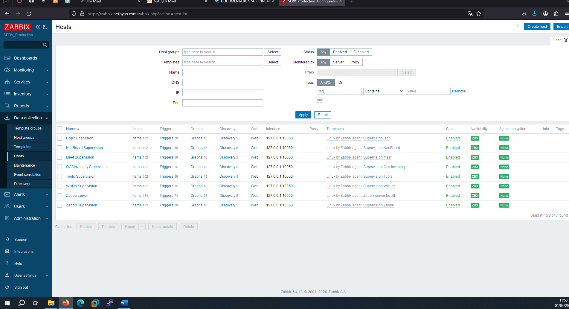Viewport: 569px width, 309px height.
Task: Tick the select-all hosts checkbox
Action: pos(60,129)
